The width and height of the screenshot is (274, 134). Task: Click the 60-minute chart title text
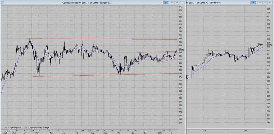pos(204,2)
